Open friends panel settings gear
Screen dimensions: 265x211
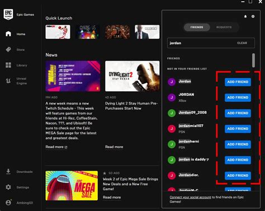pyautogui.click(x=253, y=16)
